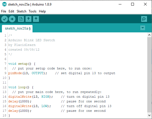Image resolution: width=152 pixels, height=119 pixels.
Task: Click '// turn off digital pin 13' comment
Action: pyautogui.click(x=86, y=106)
